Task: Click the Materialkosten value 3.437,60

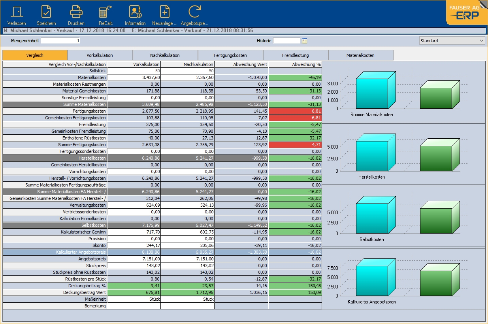Action: pyautogui.click(x=134, y=77)
